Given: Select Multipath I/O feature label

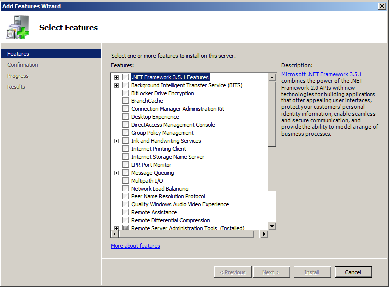Looking at the screenshot, I should 147,181.
